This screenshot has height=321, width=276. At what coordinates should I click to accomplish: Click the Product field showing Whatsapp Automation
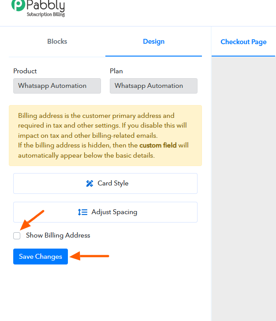57,86
